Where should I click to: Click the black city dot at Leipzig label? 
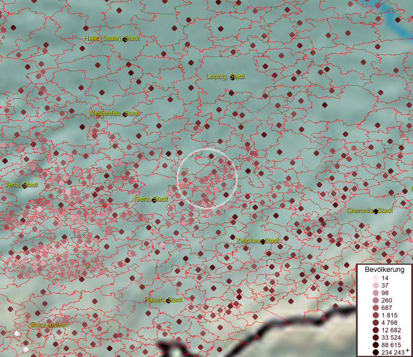pos(232,77)
